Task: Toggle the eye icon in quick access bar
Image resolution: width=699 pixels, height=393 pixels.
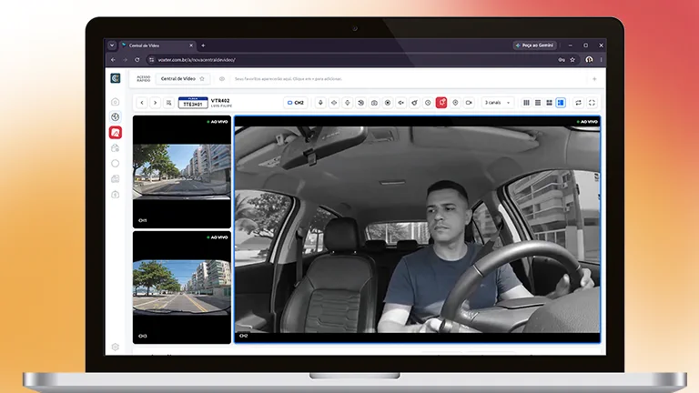Action: pos(221,79)
